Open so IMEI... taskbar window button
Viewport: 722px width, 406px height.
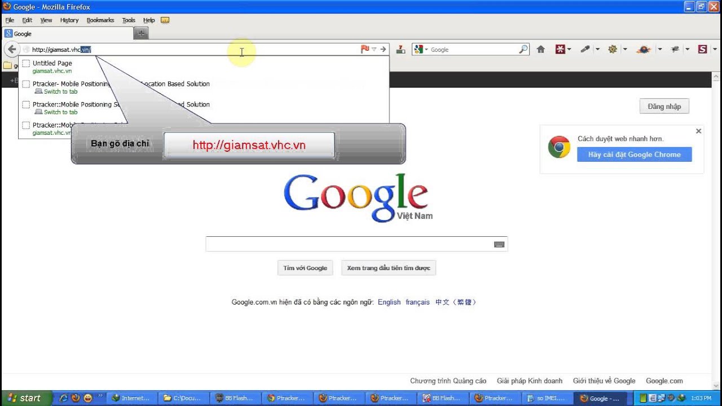tap(546, 398)
